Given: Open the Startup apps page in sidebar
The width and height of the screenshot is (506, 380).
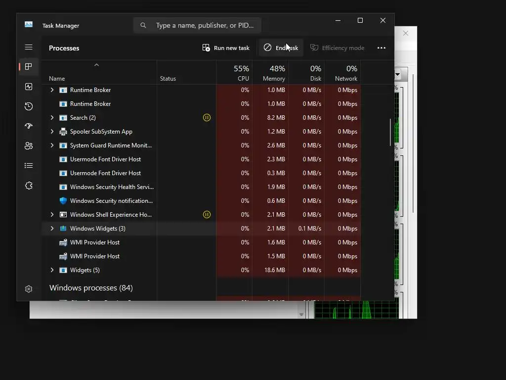Looking at the screenshot, I should click(x=29, y=126).
